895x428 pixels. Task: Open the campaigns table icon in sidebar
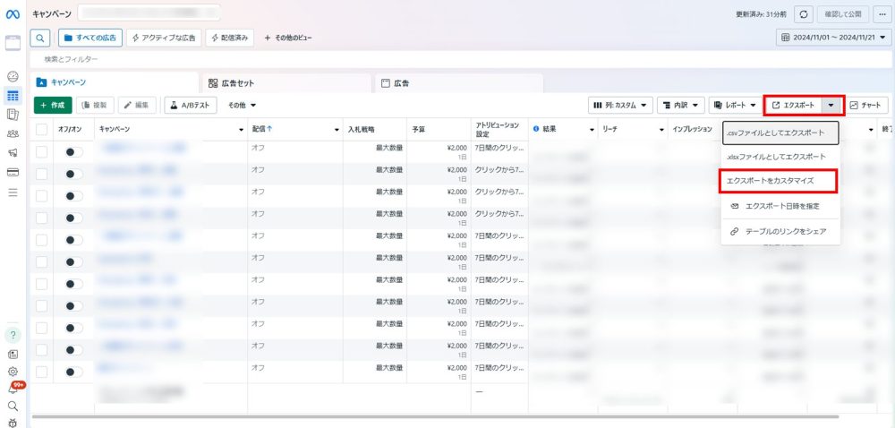pos(13,95)
